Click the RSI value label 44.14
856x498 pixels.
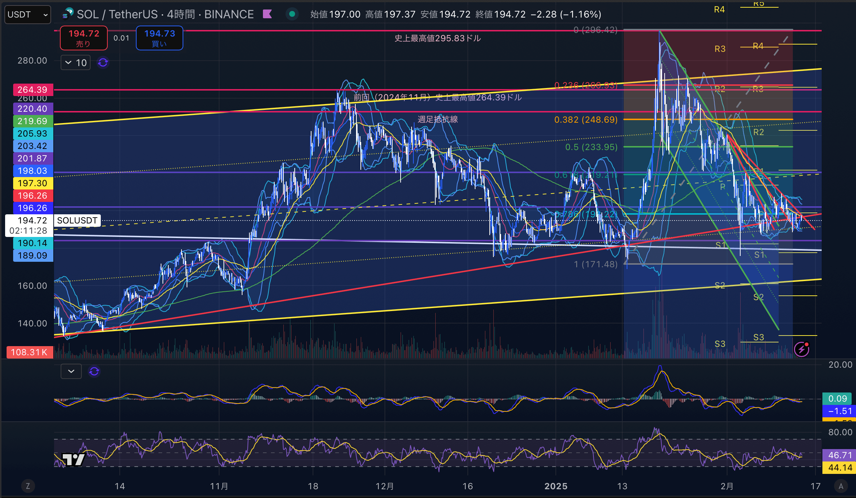click(839, 468)
